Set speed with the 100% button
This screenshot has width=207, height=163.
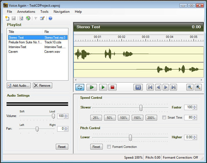pyautogui.click(x=123, y=118)
